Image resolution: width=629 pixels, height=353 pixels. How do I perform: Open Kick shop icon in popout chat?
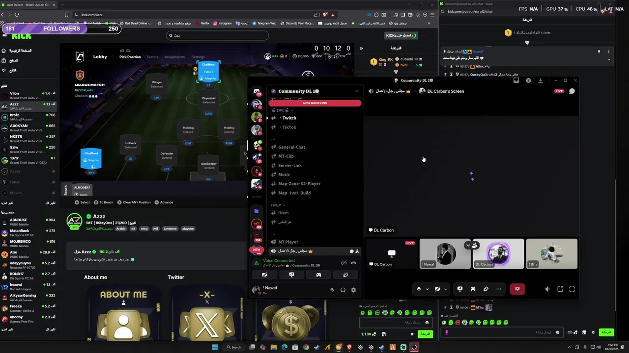pos(584,332)
